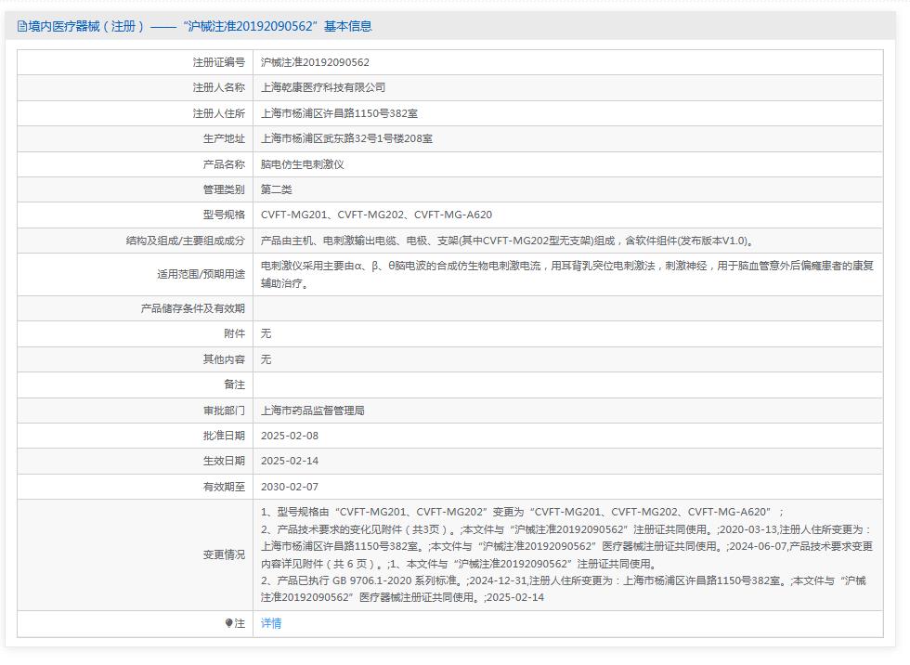Screen dimensions: 910x665
Task: Click the 结构及组成/主要组成成分 label
Action: [185, 241]
